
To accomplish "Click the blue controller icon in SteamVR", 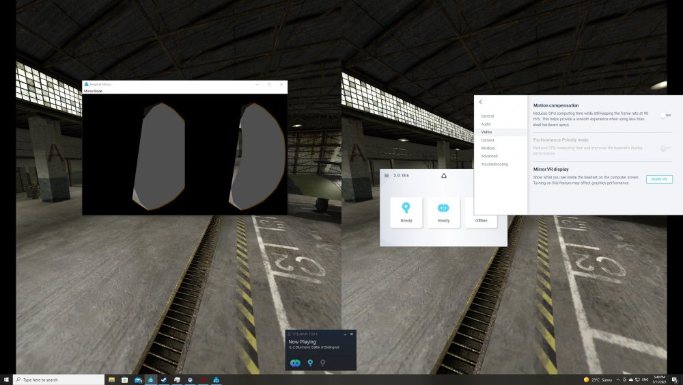I will coord(309,362).
